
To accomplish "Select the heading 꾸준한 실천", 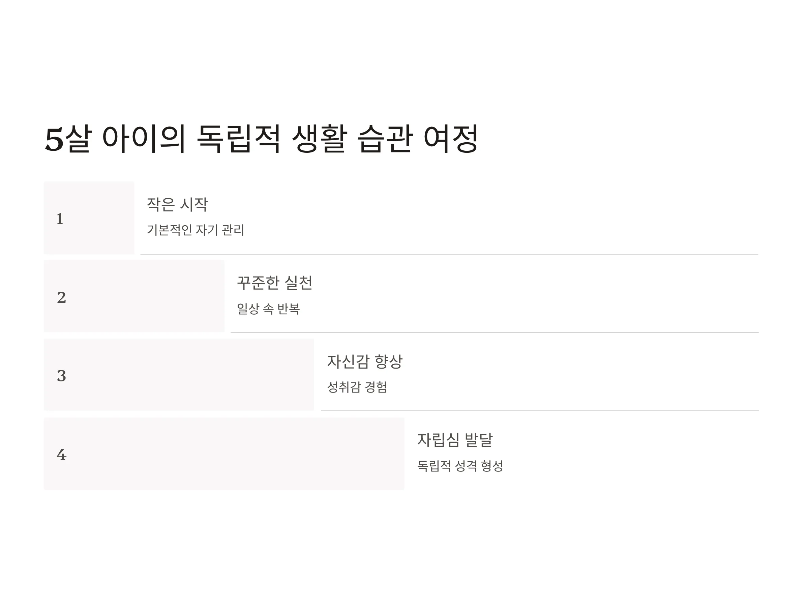I will click(275, 283).
